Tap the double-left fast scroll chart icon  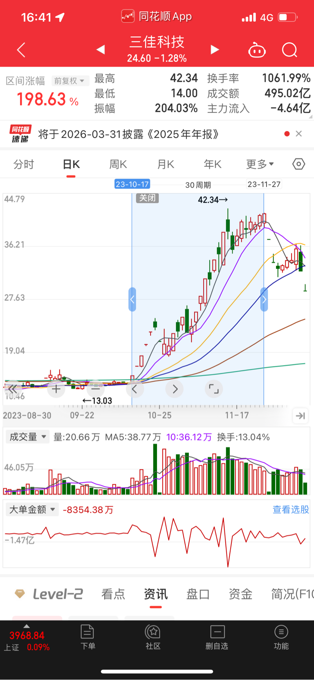click(x=13, y=389)
